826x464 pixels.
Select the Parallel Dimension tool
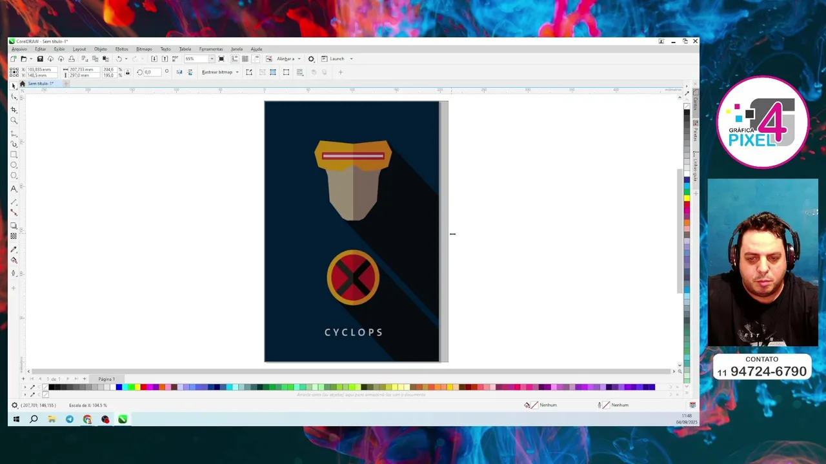(x=14, y=202)
